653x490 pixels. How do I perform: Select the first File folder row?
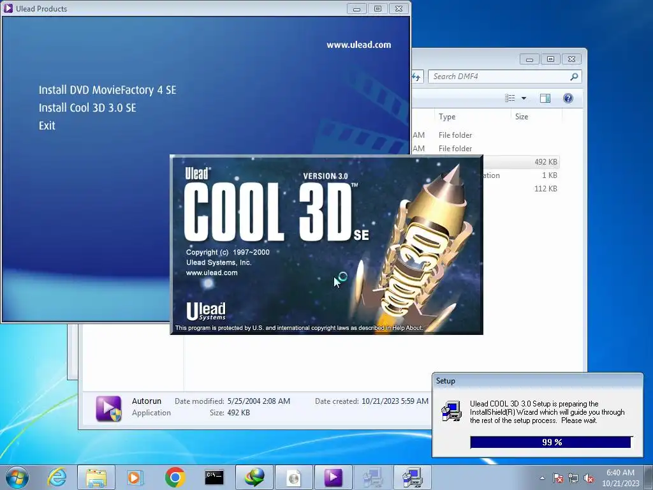486,135
